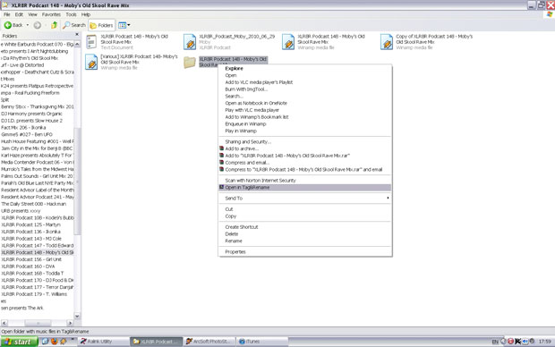Click the Back arrow toolbar icon
555x347 pixels.
(x=7, y=25)
